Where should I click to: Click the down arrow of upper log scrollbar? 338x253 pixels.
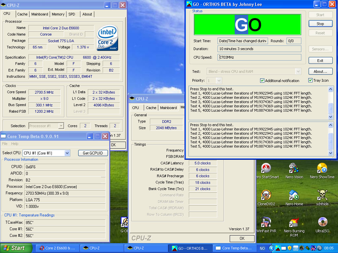pyautogui.click(x=330, y=117)
